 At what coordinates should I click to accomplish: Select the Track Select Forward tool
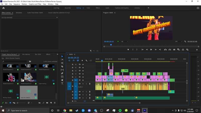pos(62,60)
